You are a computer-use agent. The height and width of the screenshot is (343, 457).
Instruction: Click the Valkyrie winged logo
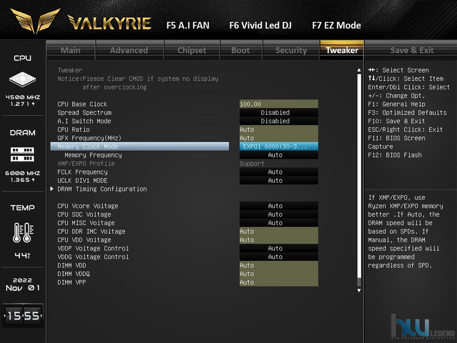tap(35, 20)
